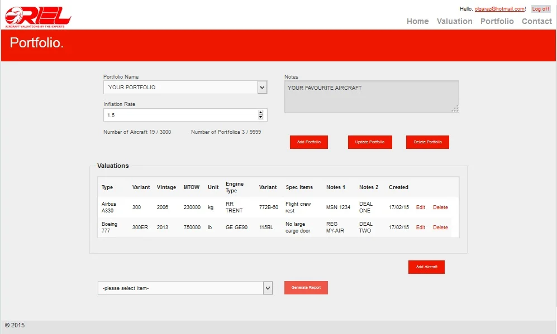The height and width of the screenshot is (334, 557).
Task: Click the 'Engine Type' column header
Action: [x=235, y=187]
